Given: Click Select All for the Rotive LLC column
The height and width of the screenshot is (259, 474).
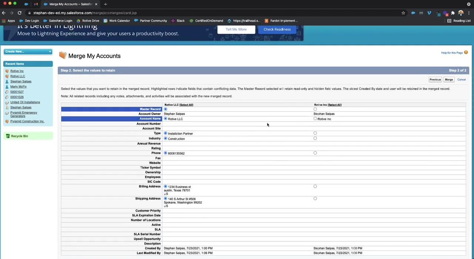Looking at the screenshot, I should (186, 105).
